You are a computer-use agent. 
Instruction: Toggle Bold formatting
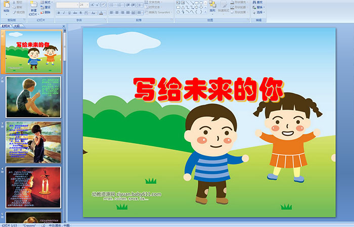pos(59,13)
